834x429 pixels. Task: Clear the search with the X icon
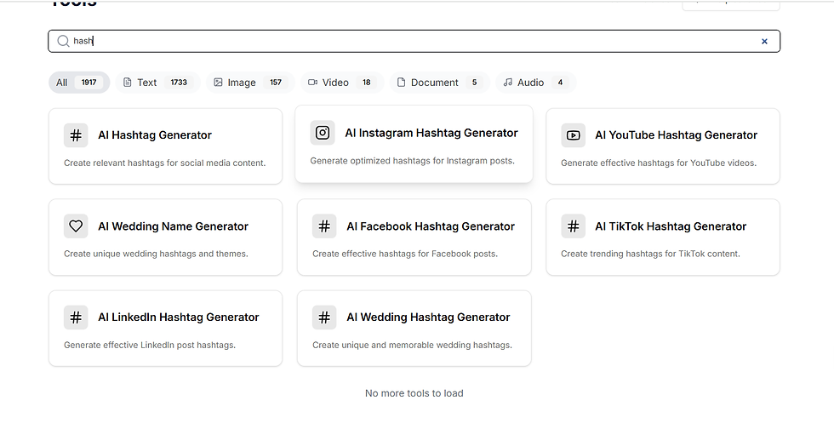click(764, 41)
